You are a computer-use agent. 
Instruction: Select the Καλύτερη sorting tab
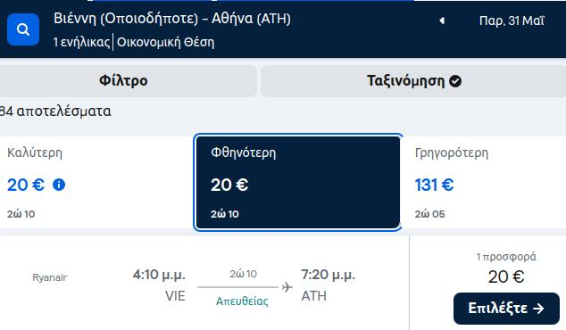96,183
